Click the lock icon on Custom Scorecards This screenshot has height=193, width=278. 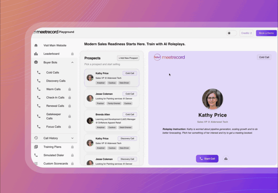point(72,163)
